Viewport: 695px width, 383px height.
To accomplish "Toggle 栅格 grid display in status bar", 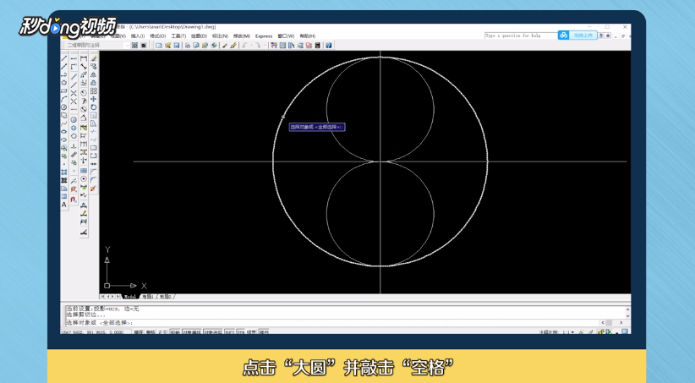I will (150, 331).
